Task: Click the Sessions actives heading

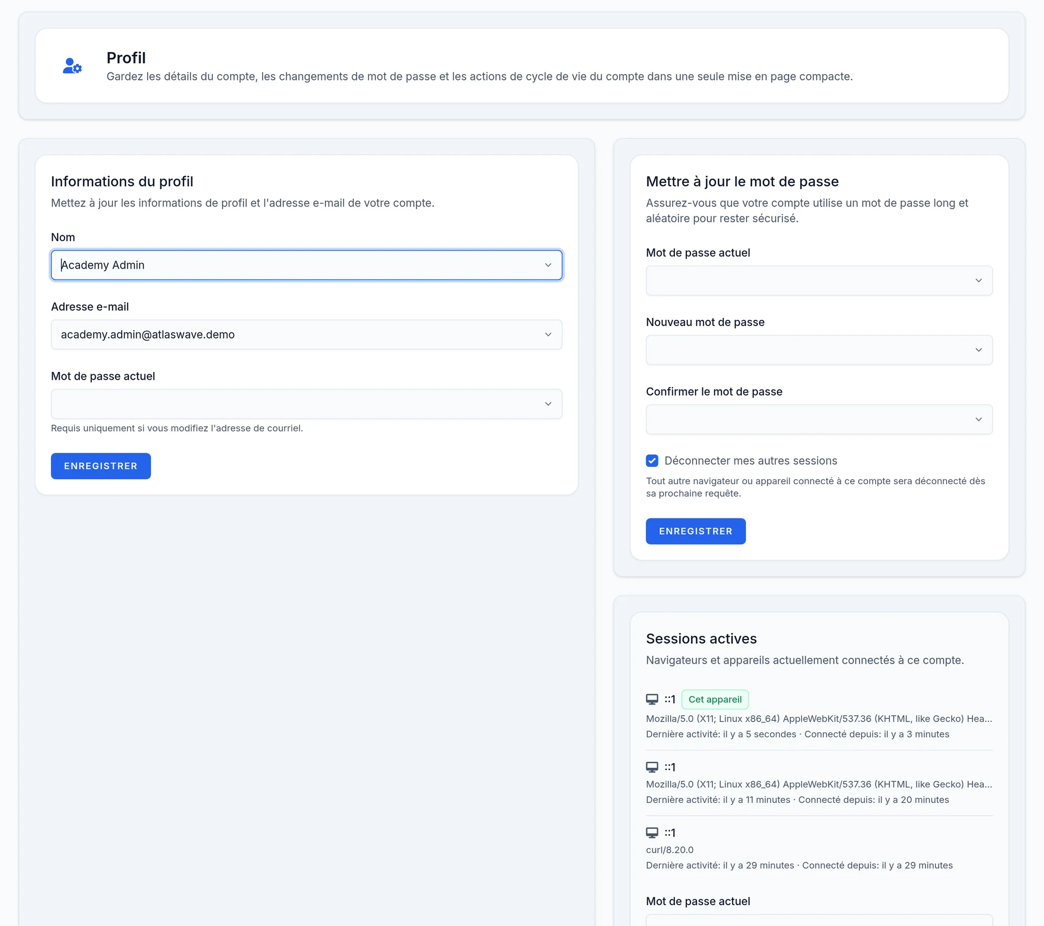Action: pyautogui.click(x=701, y=639)
